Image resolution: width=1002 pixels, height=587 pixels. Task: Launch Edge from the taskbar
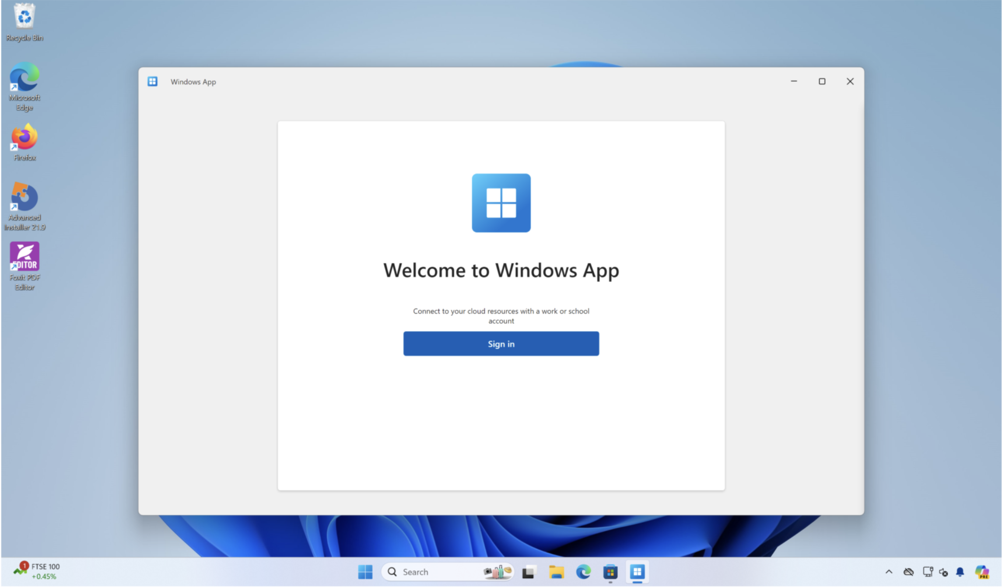click(583, 572)
